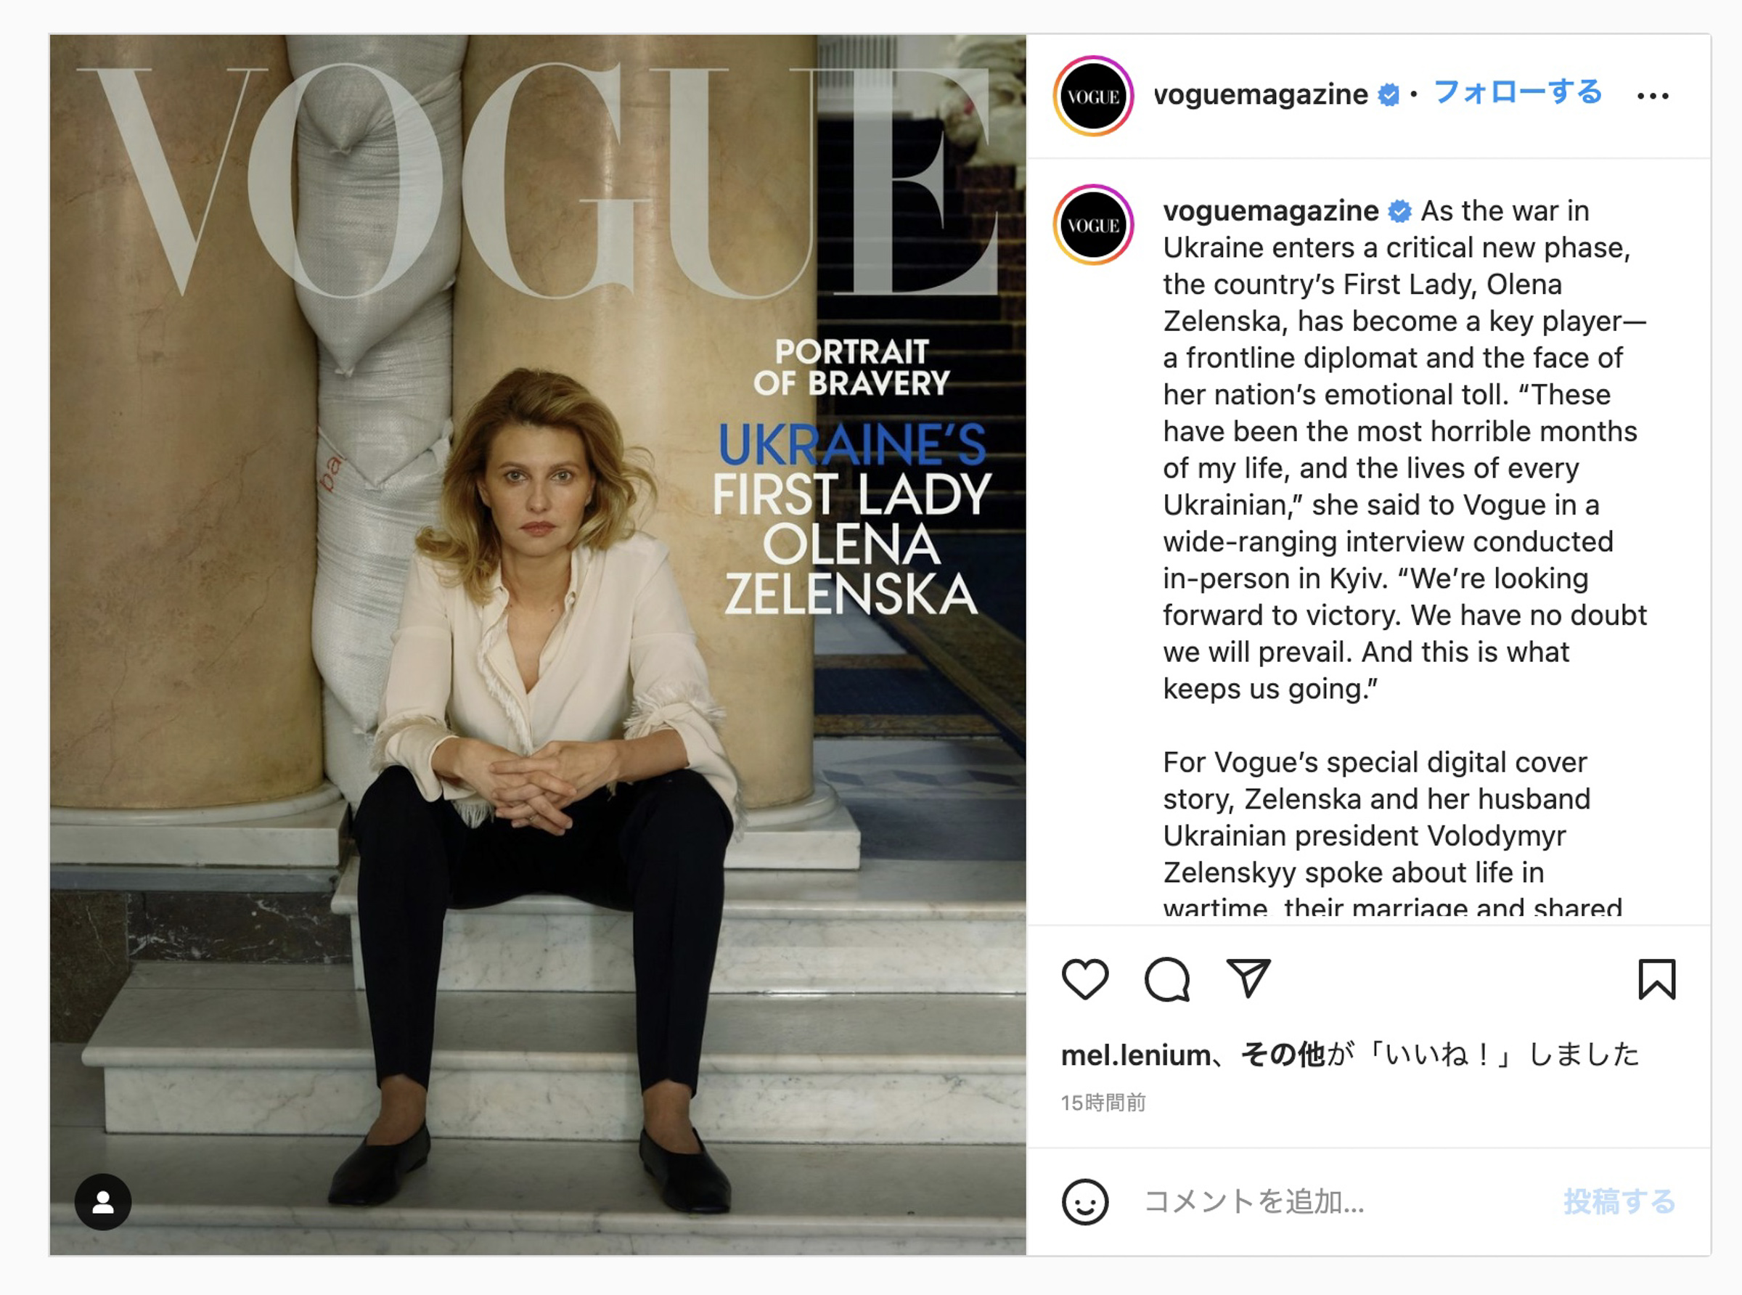Show tagged people on photo

click(x=102, y=1201)
